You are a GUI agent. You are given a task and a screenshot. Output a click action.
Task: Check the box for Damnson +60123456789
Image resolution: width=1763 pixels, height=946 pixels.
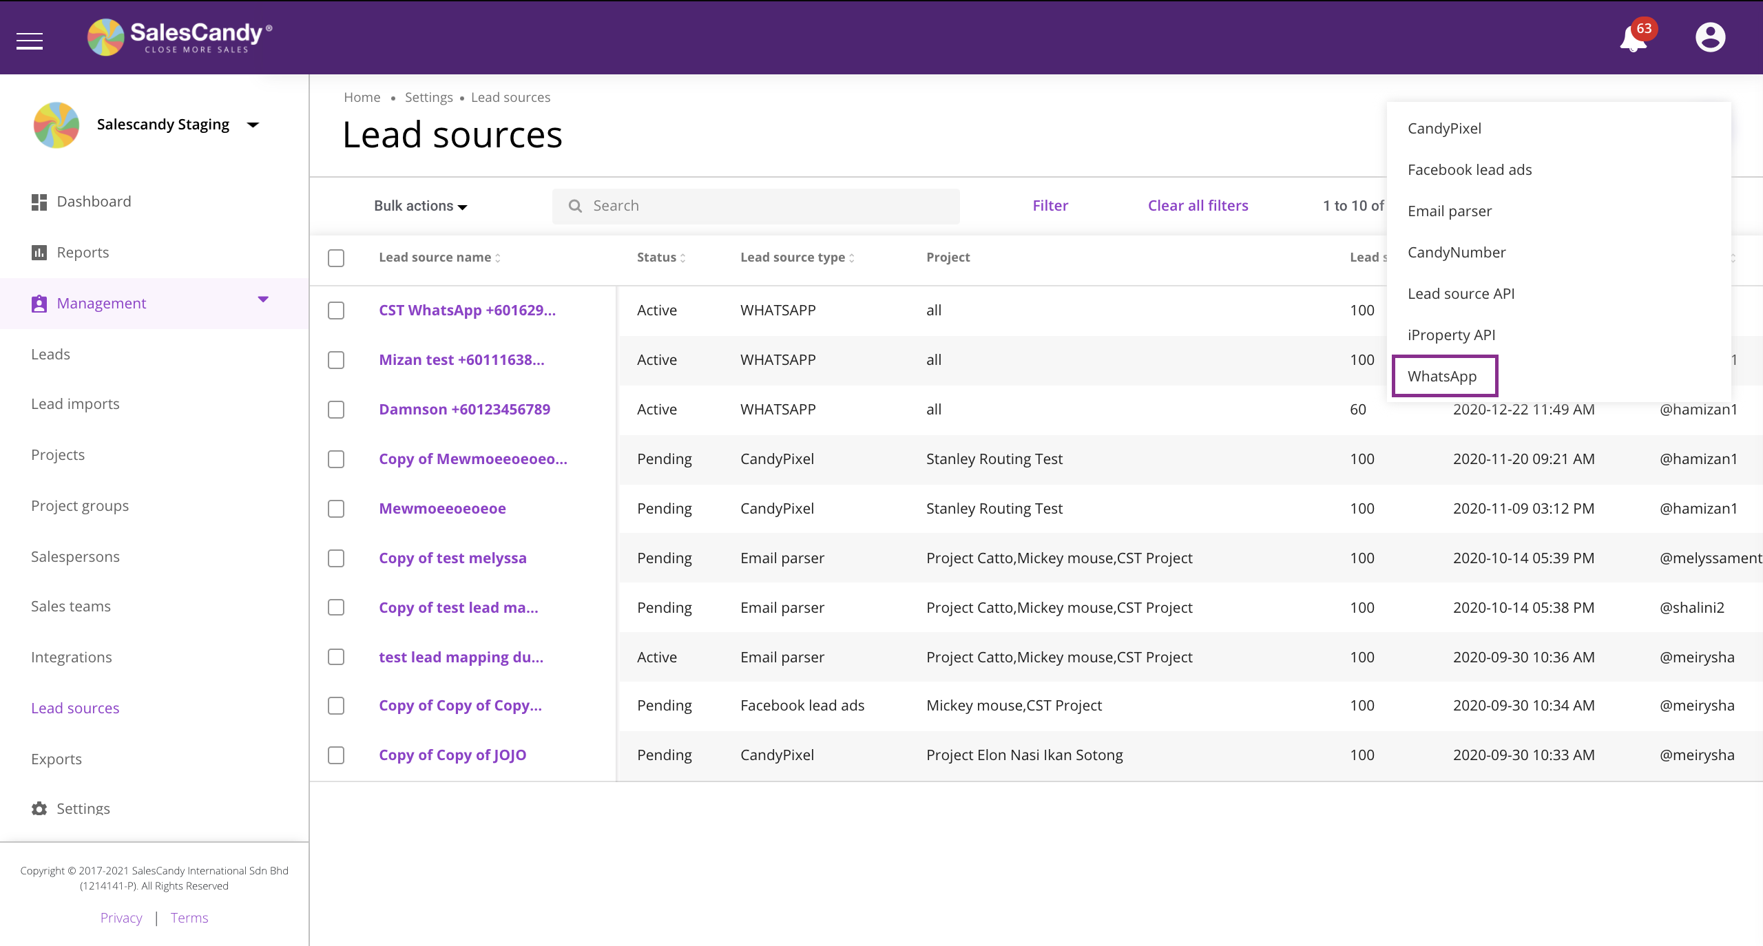336,410
